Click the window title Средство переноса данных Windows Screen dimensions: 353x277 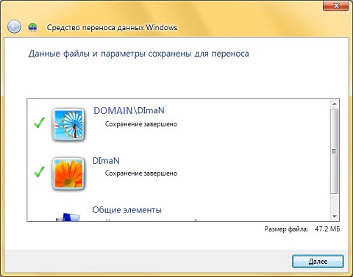click(x=112, y=27)
